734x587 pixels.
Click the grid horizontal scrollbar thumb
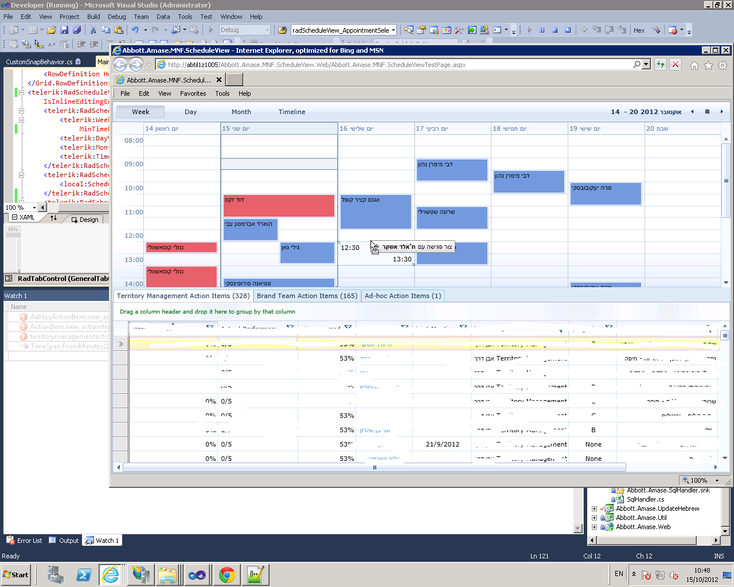tap(374, 467)
